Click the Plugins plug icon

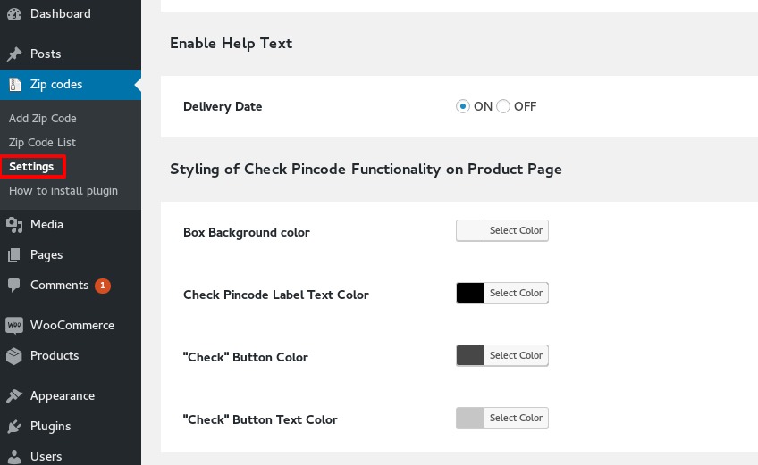click(14, 427)
